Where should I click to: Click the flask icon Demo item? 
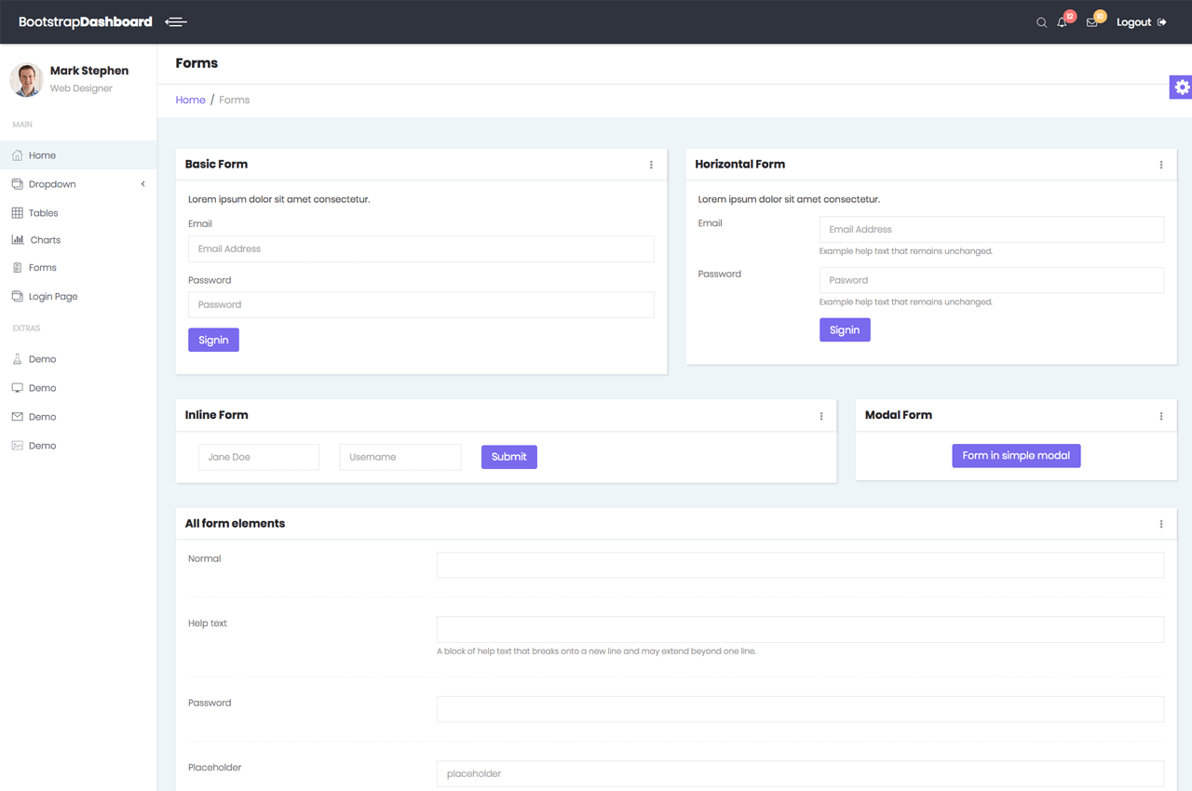pyautogui.click(x=17, y=359)
